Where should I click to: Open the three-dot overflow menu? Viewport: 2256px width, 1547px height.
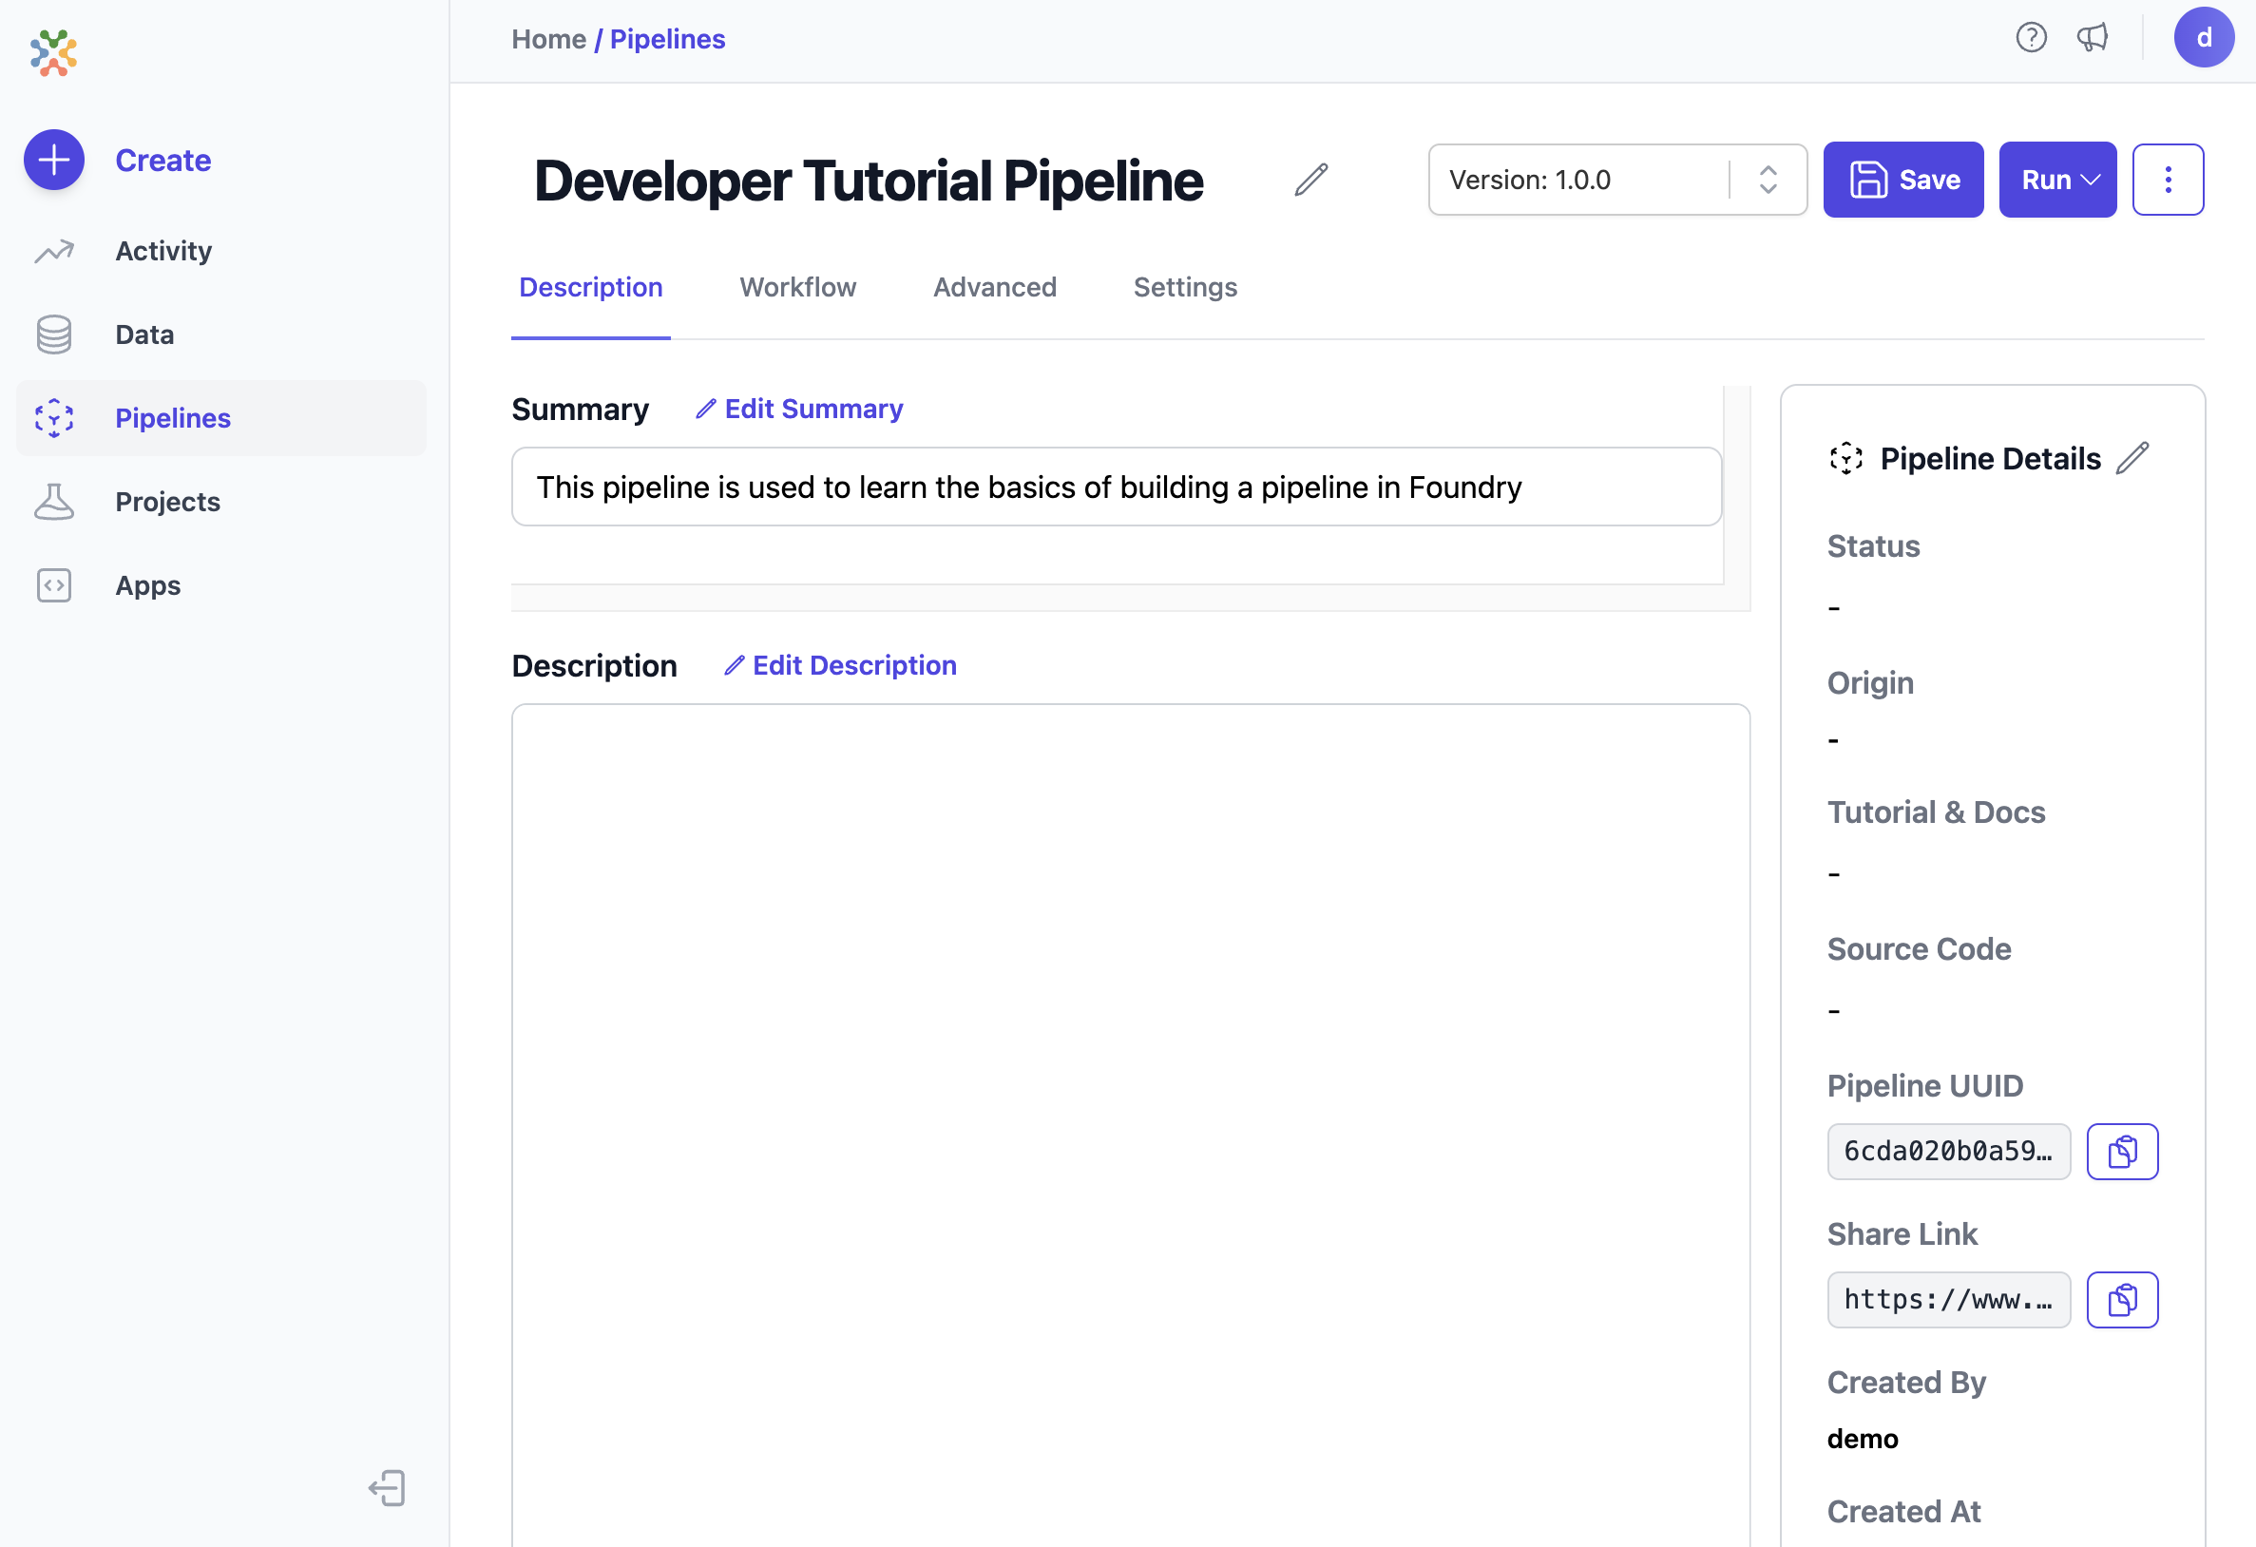(2169, 180)
